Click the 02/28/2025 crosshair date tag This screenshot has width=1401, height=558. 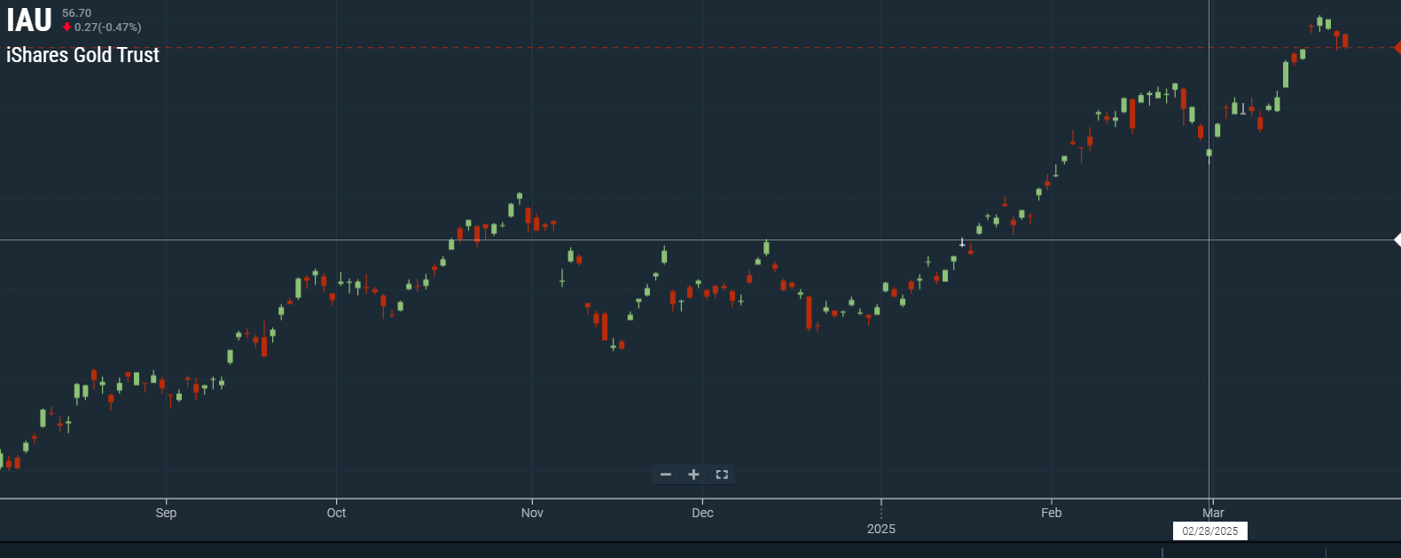pyautogui.click(x=1210, y=530)
